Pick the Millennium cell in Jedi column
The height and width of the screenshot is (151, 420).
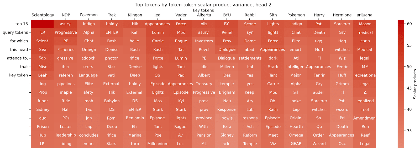158,144
